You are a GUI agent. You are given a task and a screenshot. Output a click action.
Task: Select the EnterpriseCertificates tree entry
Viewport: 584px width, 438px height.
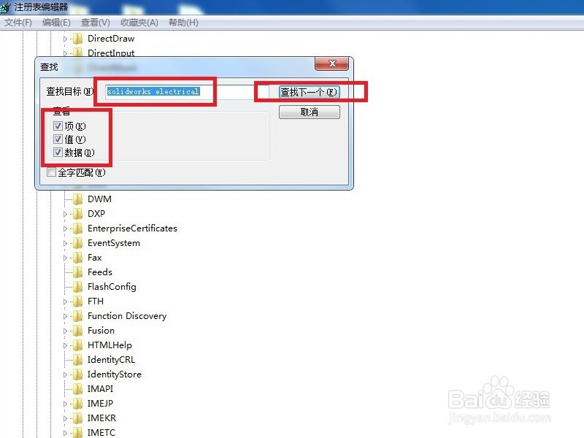tap(132, 228)
